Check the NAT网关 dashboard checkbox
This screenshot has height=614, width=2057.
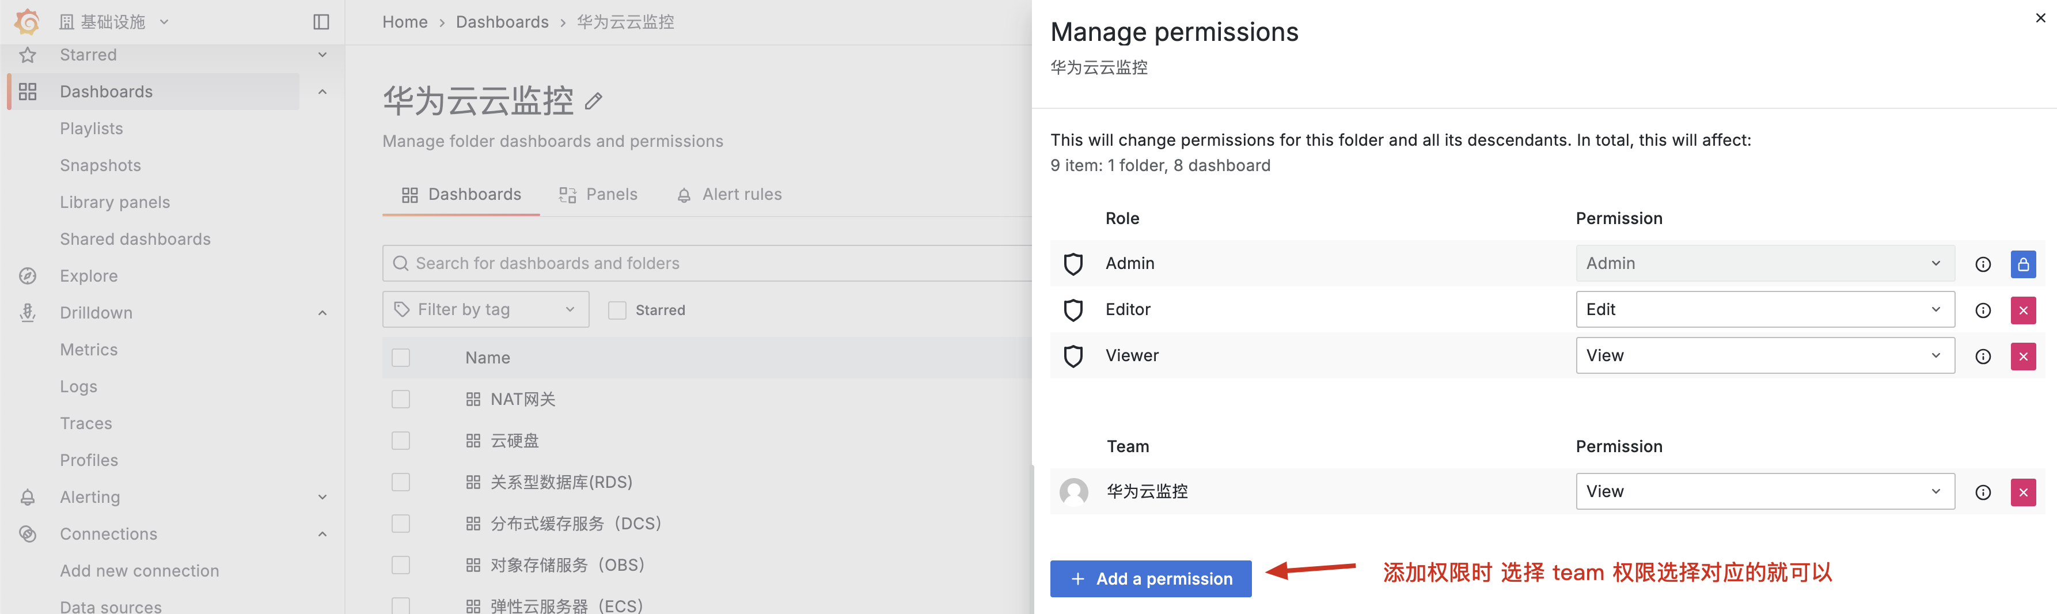(401, 399)
